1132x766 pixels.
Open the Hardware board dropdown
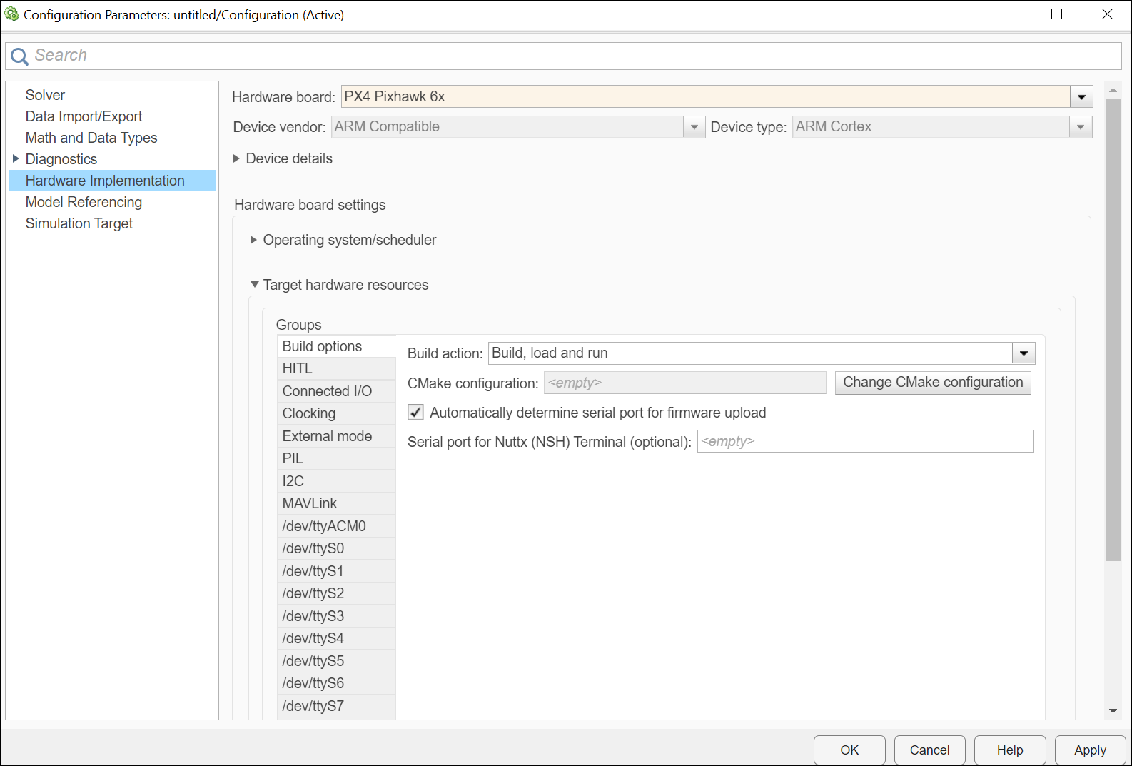click(x=1081, y=97)
